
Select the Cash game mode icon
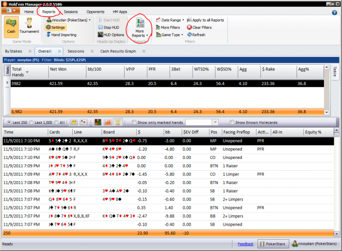click(11, 26)
